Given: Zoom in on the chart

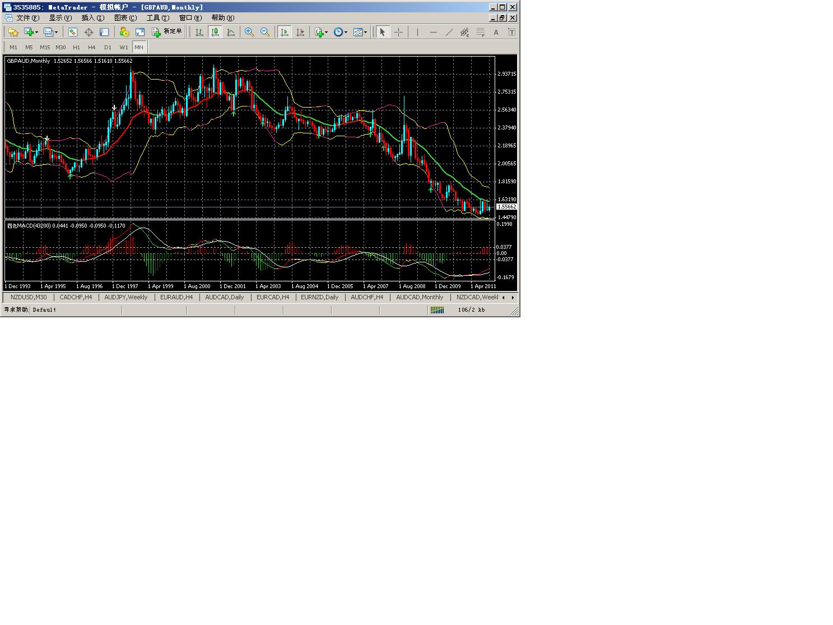Looking at the screenshot, I should tap(249, 33).
